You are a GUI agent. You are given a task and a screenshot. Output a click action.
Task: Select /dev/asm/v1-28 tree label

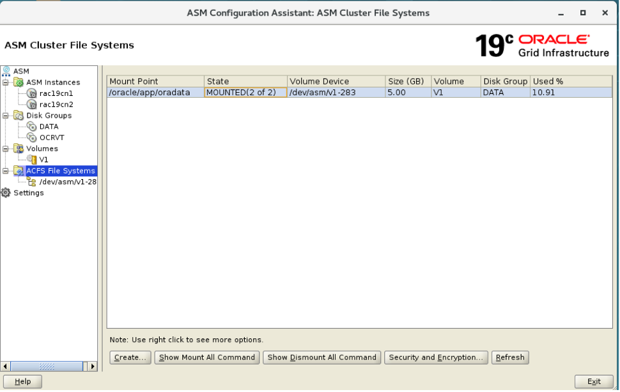(68, 182)
